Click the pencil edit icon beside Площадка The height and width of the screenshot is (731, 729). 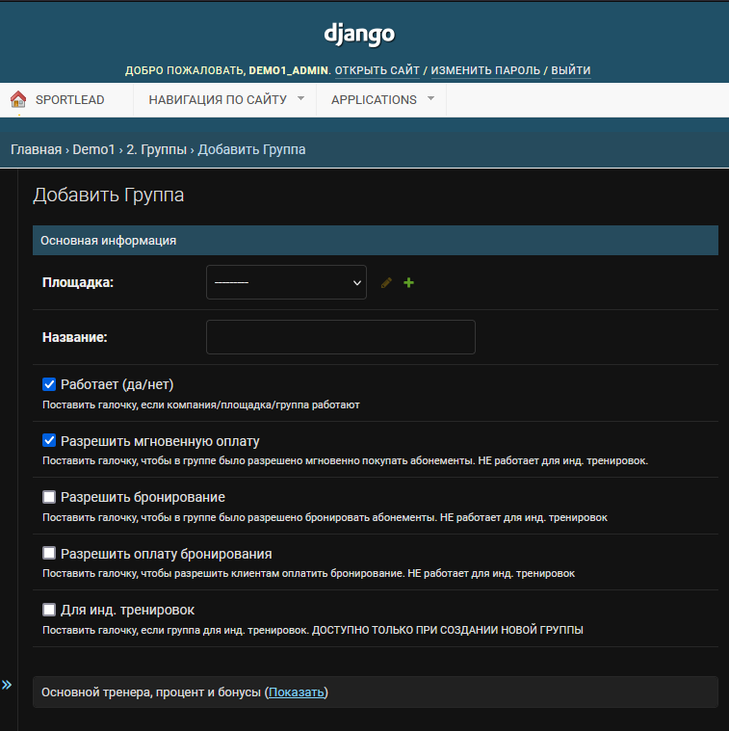point(386,282)
